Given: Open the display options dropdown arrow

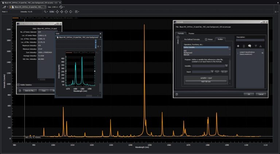Looking at the screenshot, I should click(x=79, y=12).
